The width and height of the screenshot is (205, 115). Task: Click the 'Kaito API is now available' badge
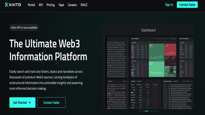click(24, 27)
